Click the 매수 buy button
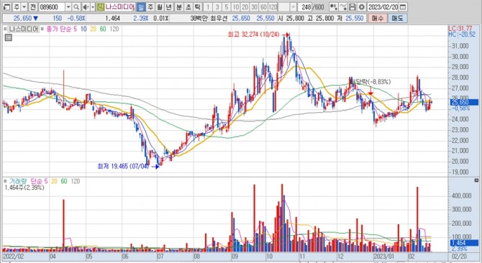 tap(377, 19)
